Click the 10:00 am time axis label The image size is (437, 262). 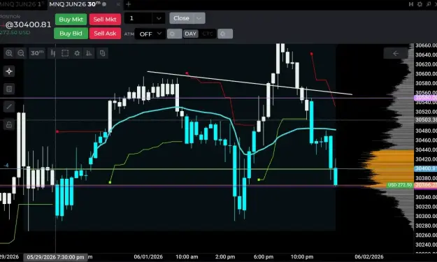187,256
